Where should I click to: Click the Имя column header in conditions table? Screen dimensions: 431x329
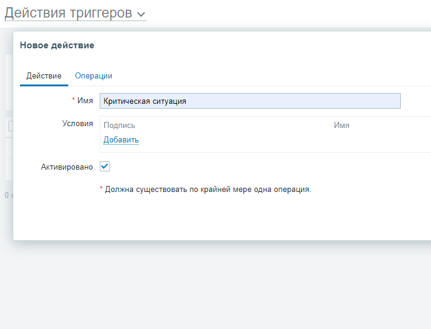(x=342, y=126)
